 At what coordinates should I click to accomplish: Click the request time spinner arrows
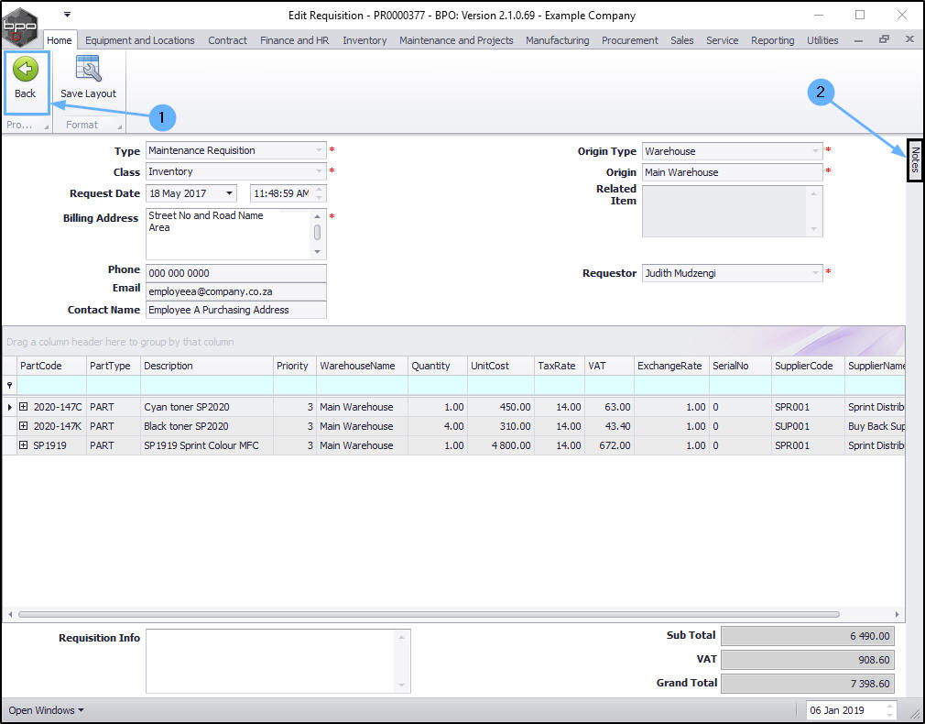tap(319, 193)
